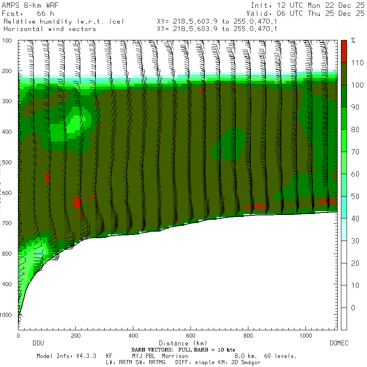Viewport: 367px width, 367px height.
Task: Click the pressure axis label '300'
Action: (x=7, y=101)
